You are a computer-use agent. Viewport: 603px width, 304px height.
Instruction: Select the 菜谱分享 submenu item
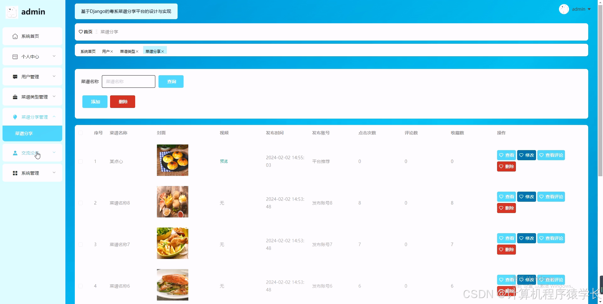click(x=32, y=133)
